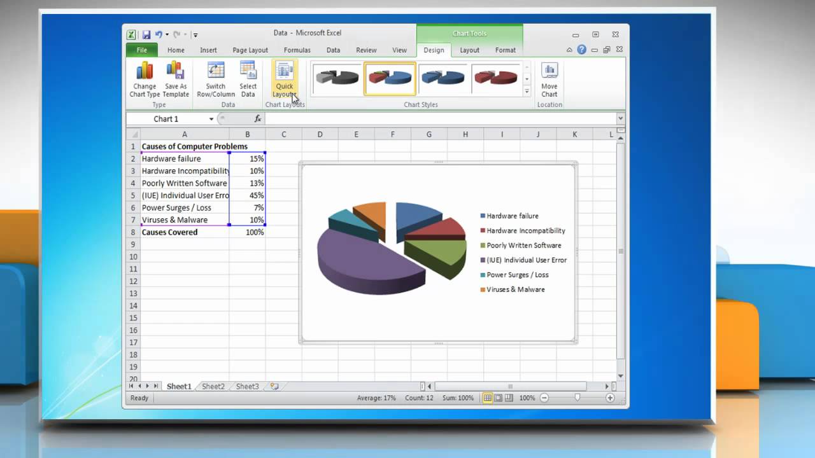Viewport: 815px width, 458px height.
Task: Click the Insert Function fx button
Action: pos(257,119)
